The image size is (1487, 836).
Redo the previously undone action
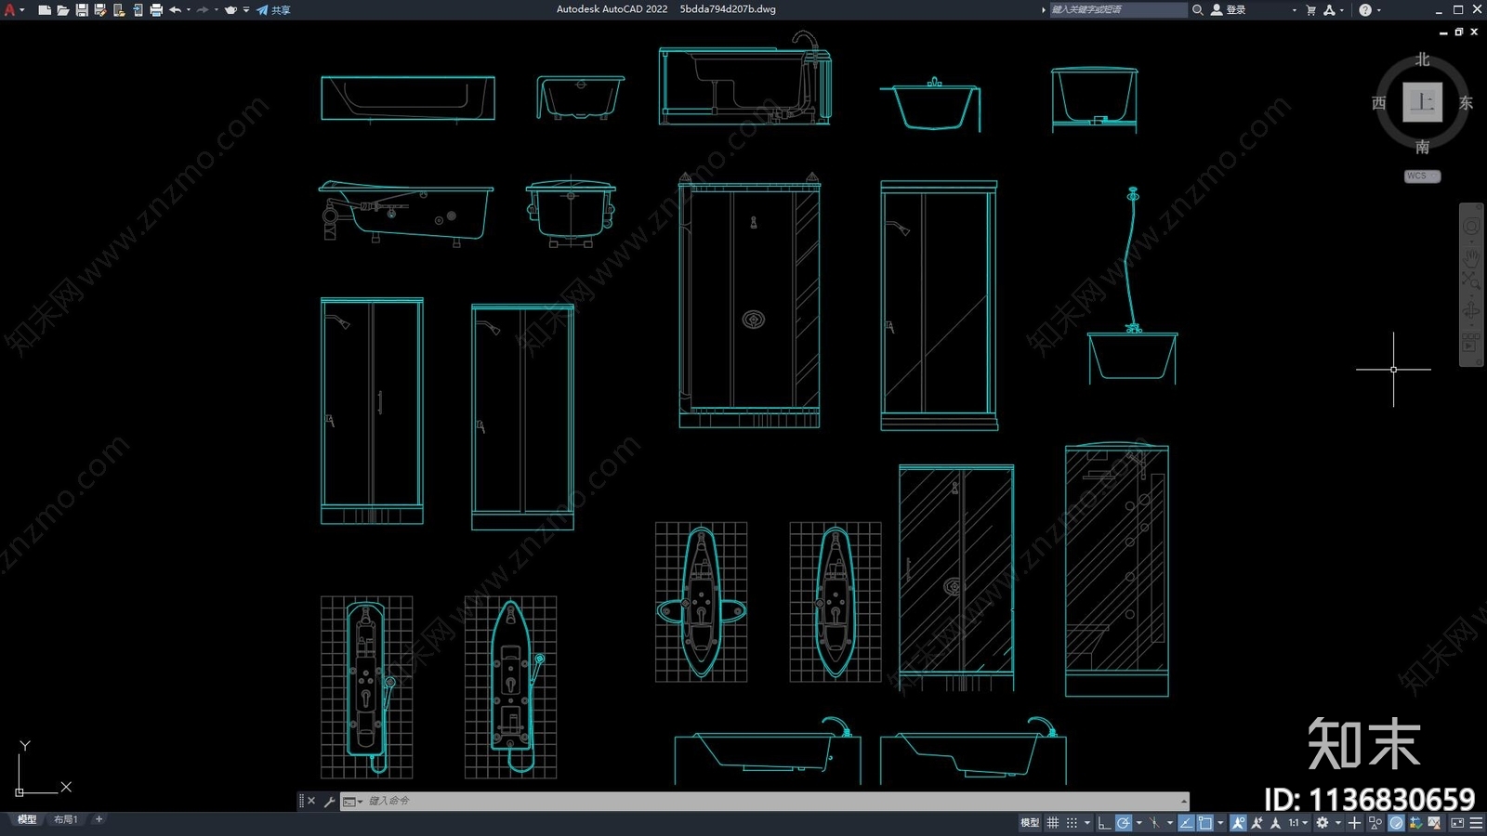point(203,10)
